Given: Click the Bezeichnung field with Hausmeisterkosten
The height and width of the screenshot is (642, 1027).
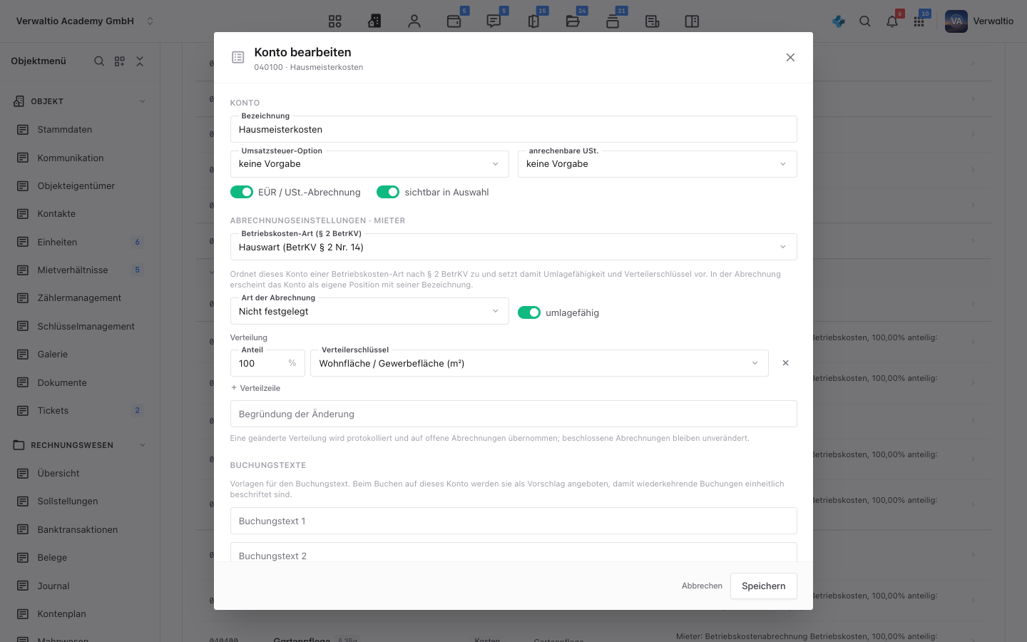Looking at the screenshot, I should (513, 129).
